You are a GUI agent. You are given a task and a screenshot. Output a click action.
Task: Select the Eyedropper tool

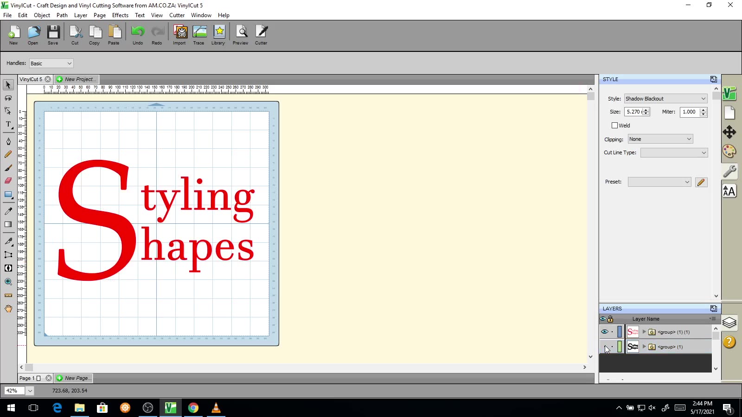point(8,211)
